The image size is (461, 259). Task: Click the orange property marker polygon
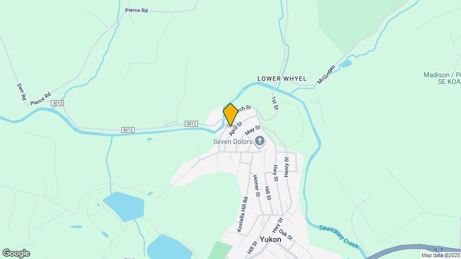point(230,114)
